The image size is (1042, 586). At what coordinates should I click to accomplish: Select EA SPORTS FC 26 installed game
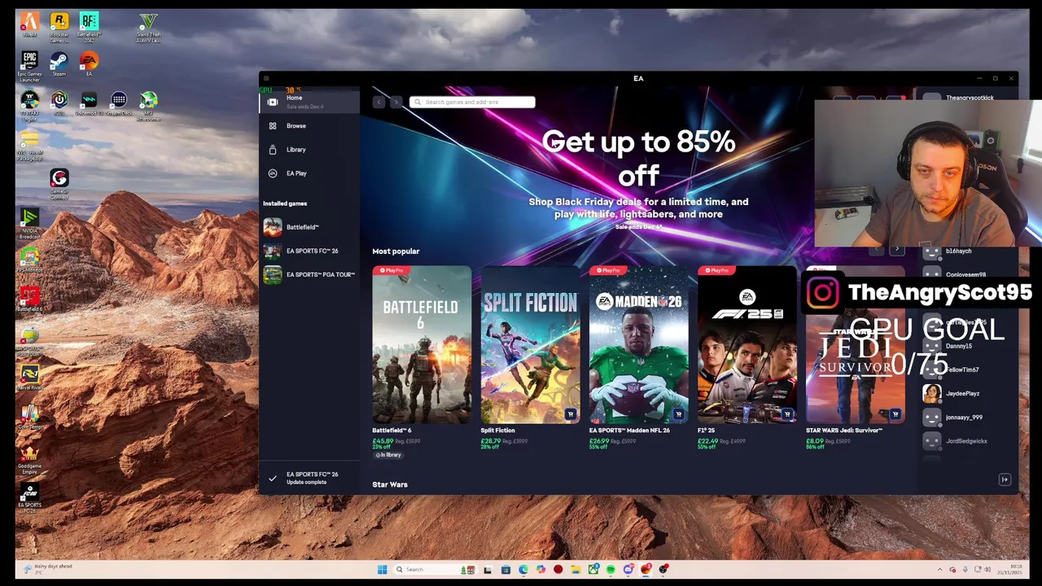click(x=309, y=251)
